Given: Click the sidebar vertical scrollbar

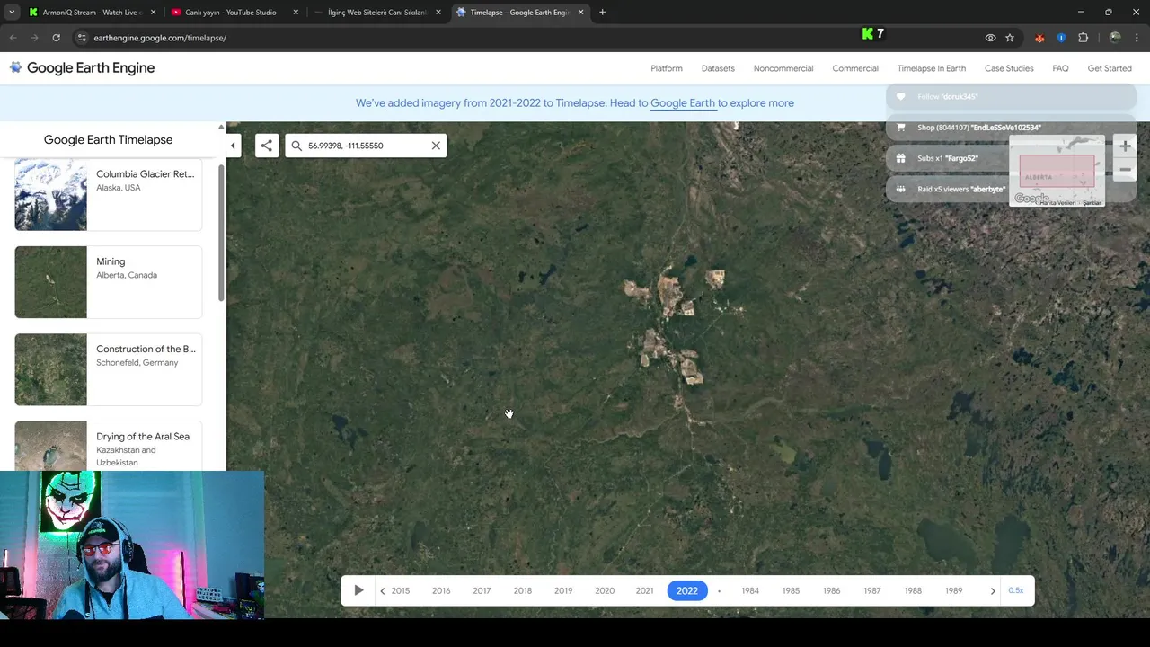Looking at the screenshot, I should [221, 232].
